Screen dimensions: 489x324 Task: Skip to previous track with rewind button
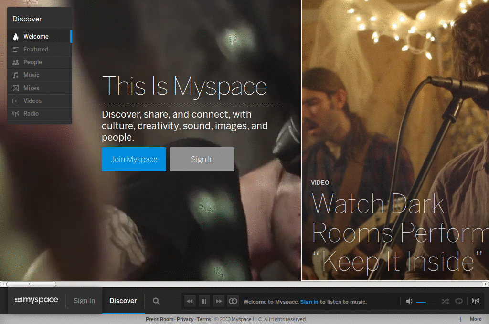coord(190,301)
